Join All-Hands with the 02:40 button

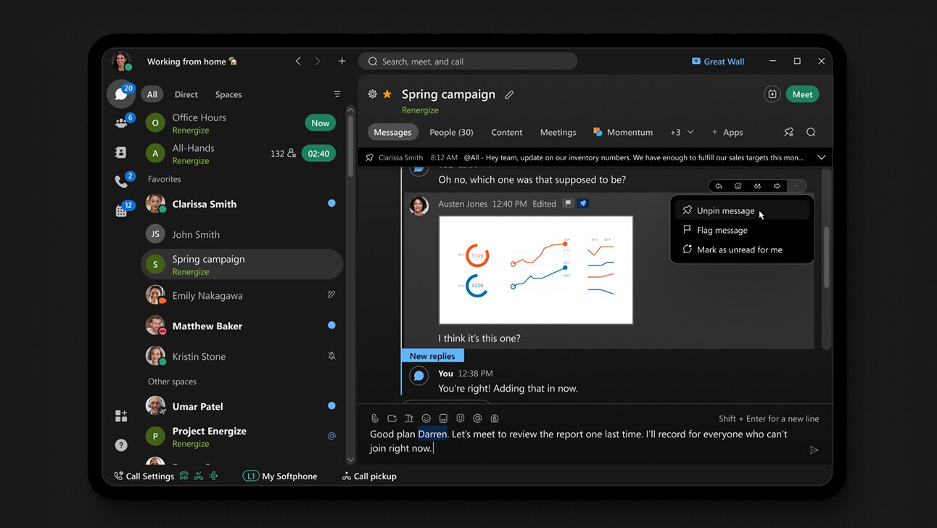pyautogui.click(x=319, y=153)
